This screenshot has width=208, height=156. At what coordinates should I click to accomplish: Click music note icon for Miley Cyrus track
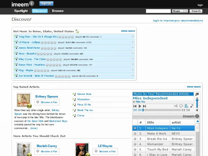point(16,59)
